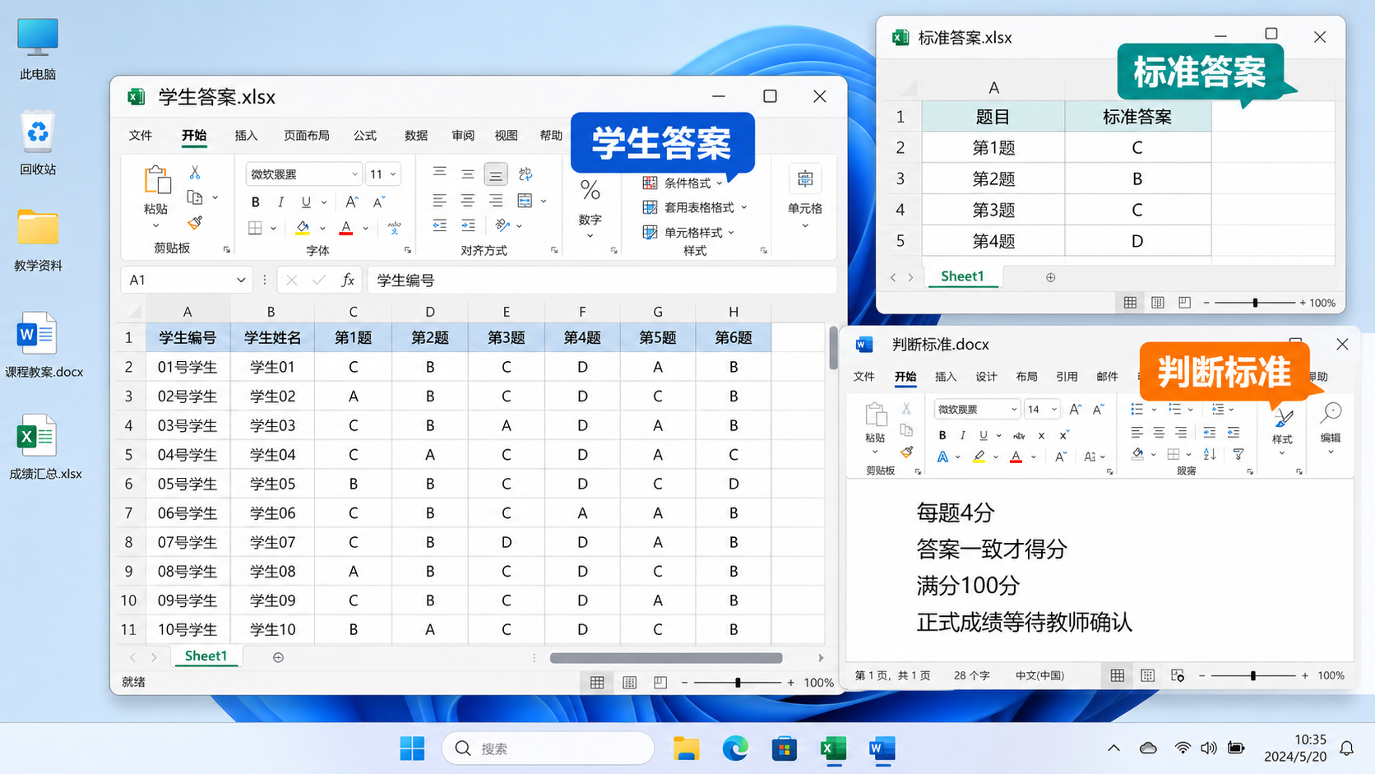Open the 公式 tab in 学生答案.xlsx
Image resolution: width=1375 pixels, height=774 pixels.
(x=365, y=136)
